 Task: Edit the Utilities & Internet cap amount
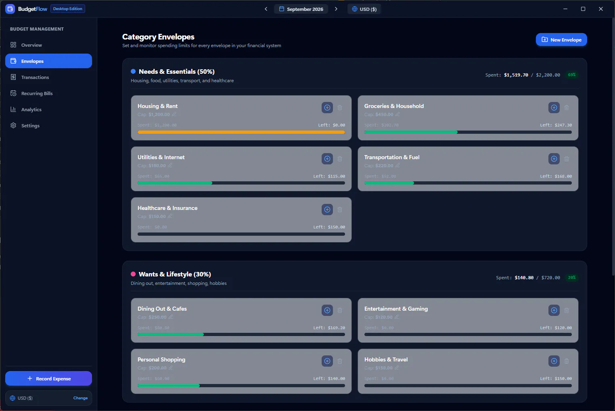(x=170, y=166)
